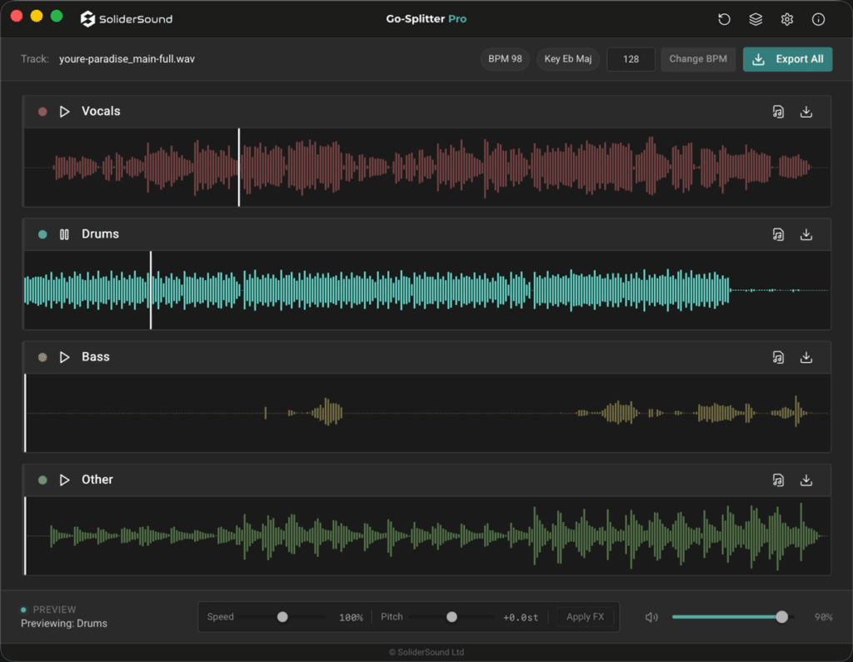Click inside the Bass waveform
Screen dimensions: 853x662
pyautogui.click(x=427, y=414)
